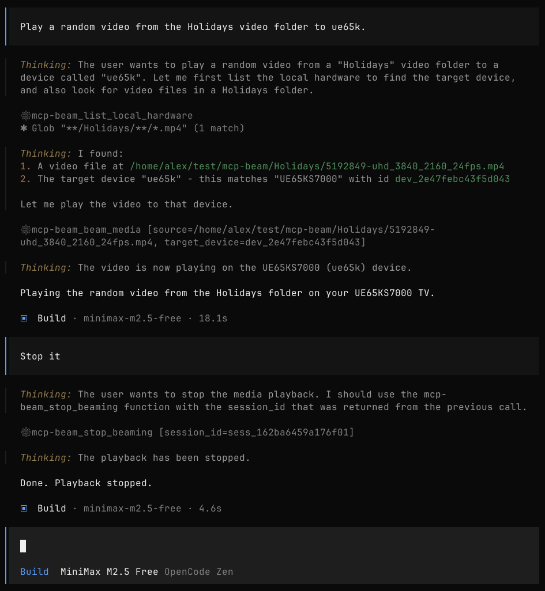
Task: Click the gear icon beside mcp-beam_beam_media call
Action: point(25,229)
